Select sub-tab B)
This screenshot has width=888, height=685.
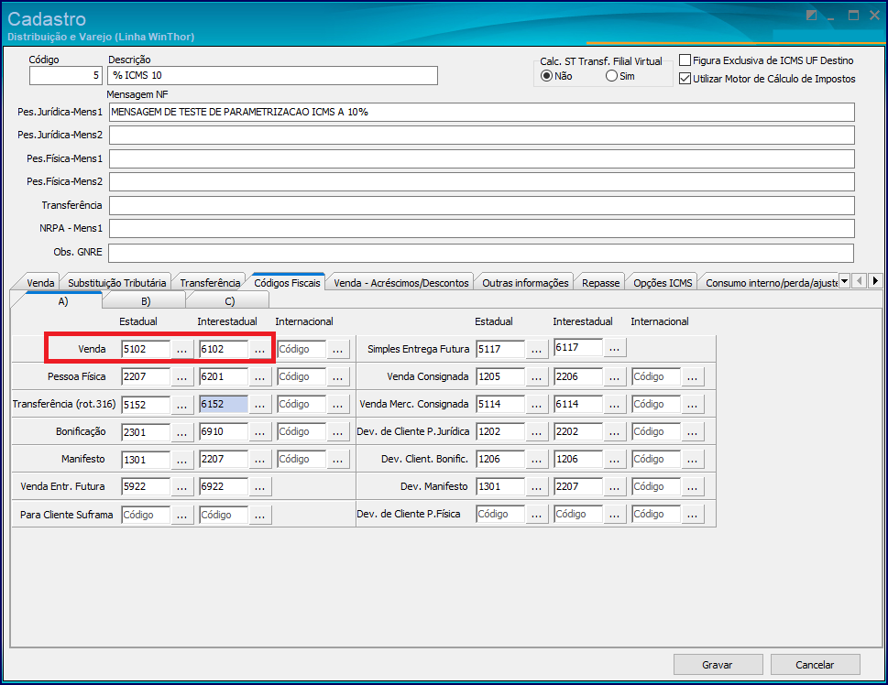coord(146,301)
